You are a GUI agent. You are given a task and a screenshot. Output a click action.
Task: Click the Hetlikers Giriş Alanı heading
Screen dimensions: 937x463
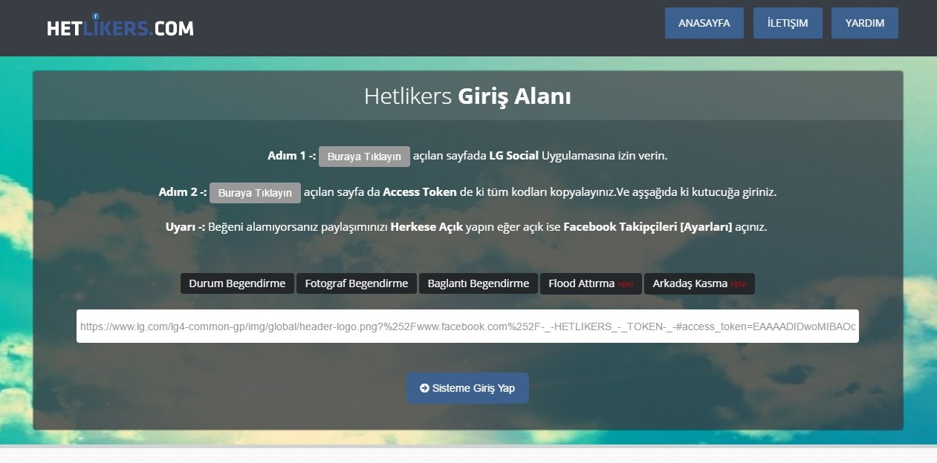coord(467,96)
